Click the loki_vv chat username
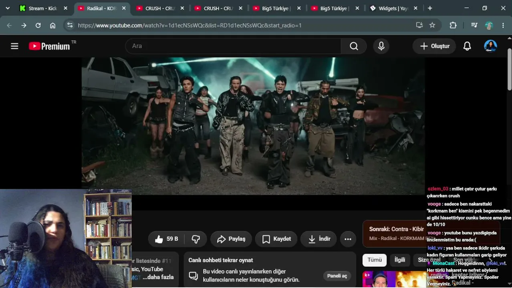Screen dimensions: 512x288 (435, 248)
